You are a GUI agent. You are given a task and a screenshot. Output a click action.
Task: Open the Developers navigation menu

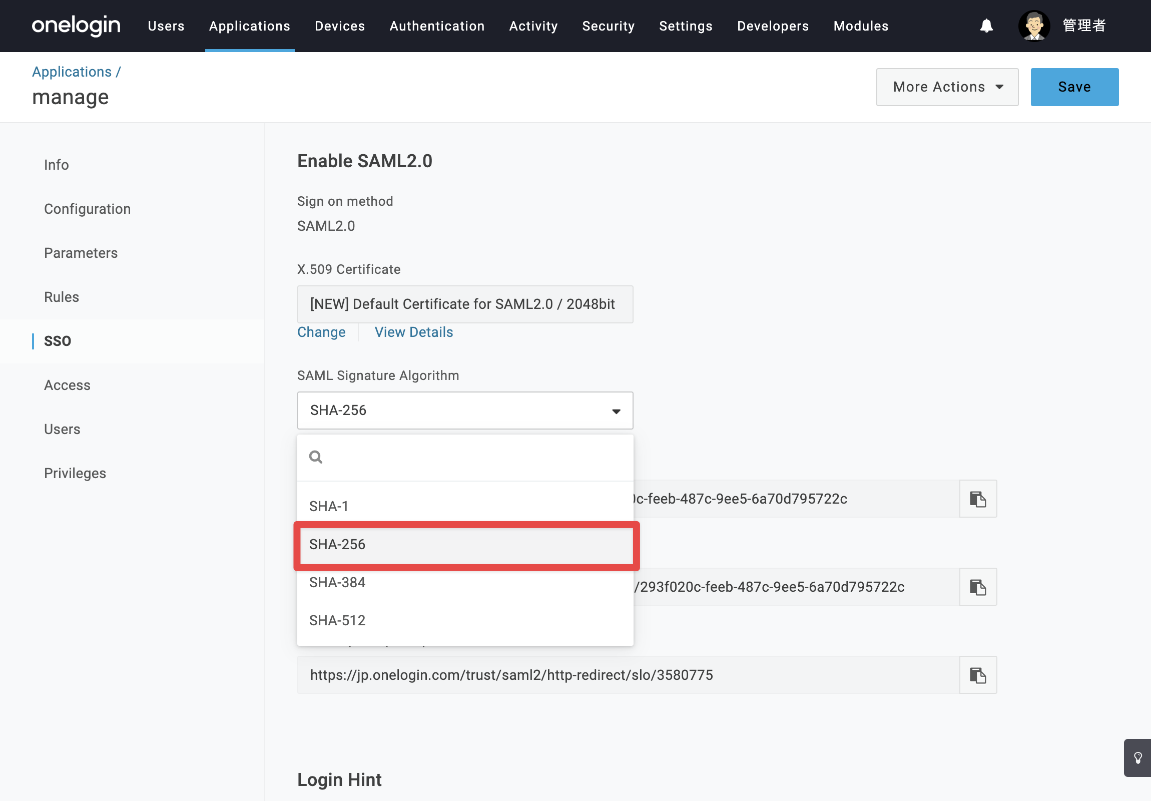[x=773, y=26]
